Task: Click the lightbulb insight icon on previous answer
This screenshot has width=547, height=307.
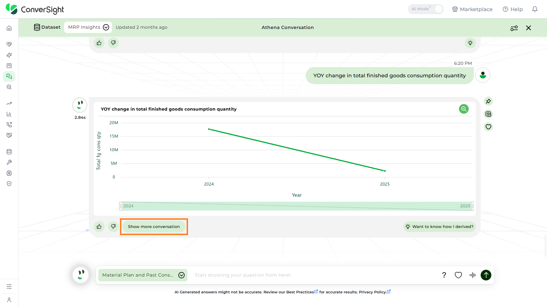Action: point(470,43)
